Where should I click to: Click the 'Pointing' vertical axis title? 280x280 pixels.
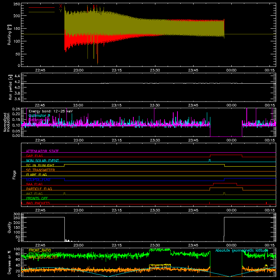coord(9,35)
